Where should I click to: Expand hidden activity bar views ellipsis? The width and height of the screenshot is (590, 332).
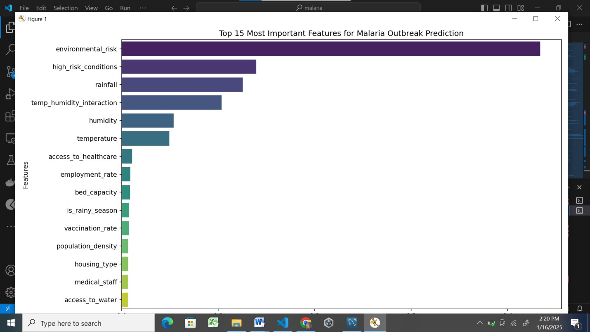[x=10, y=226]
